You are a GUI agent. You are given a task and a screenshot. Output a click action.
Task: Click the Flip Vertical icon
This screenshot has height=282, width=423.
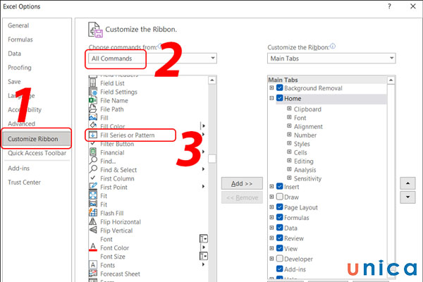coord(93,231)
